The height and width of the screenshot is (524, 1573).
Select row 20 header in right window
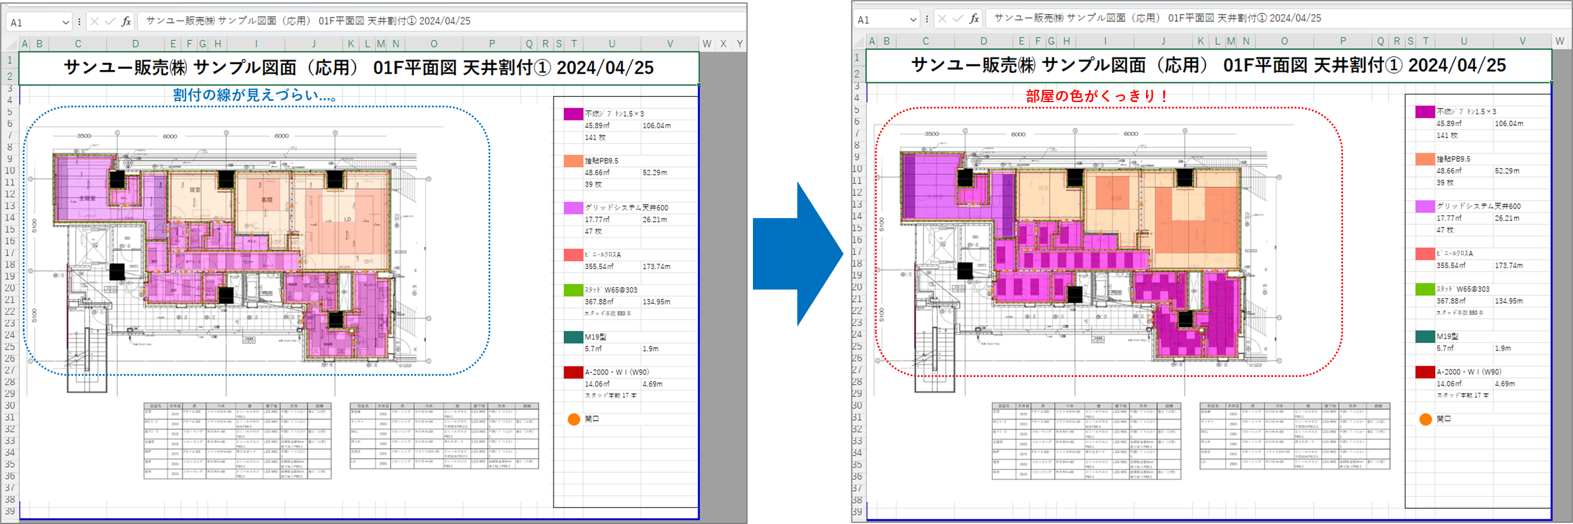[x=857, y=288]
